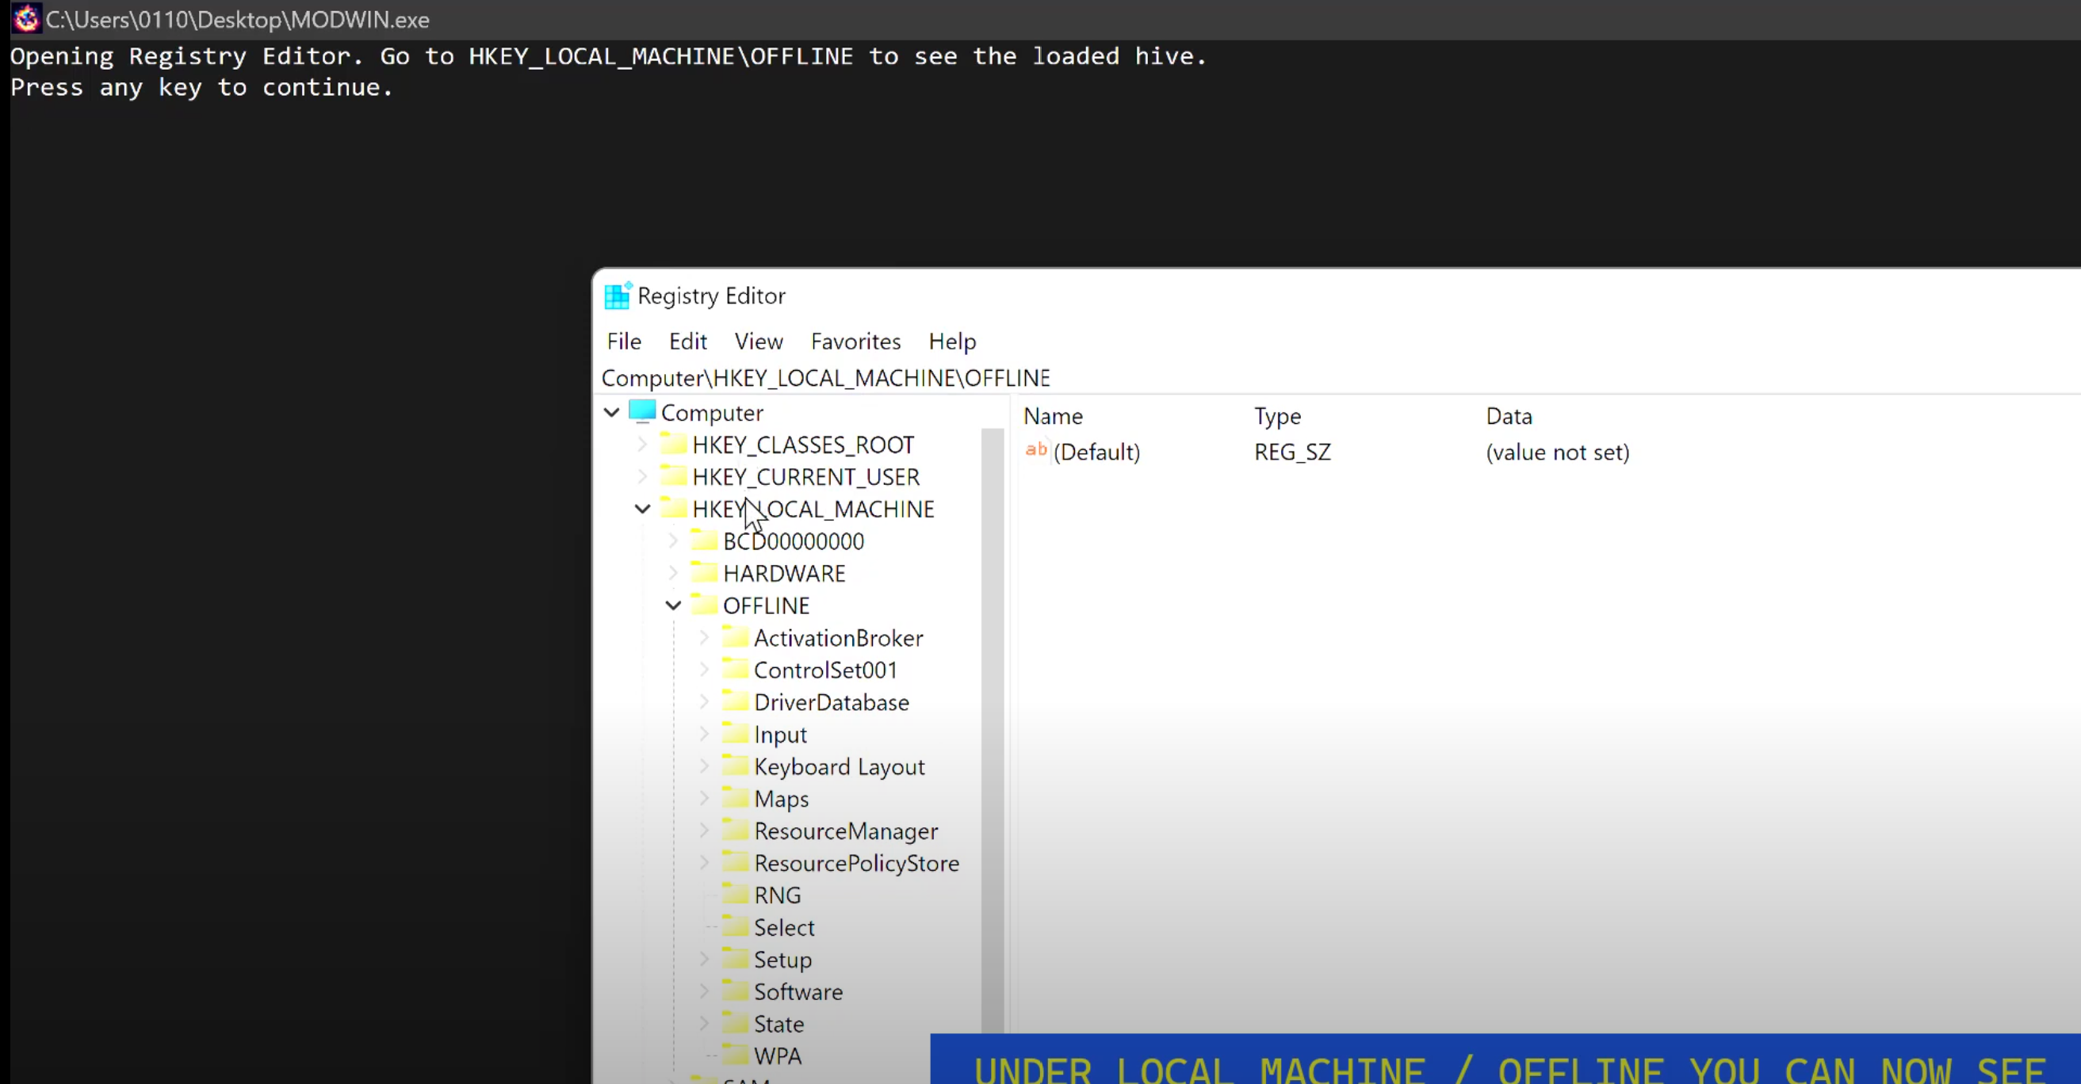Select the Default value in right pane

point(1096,451)
